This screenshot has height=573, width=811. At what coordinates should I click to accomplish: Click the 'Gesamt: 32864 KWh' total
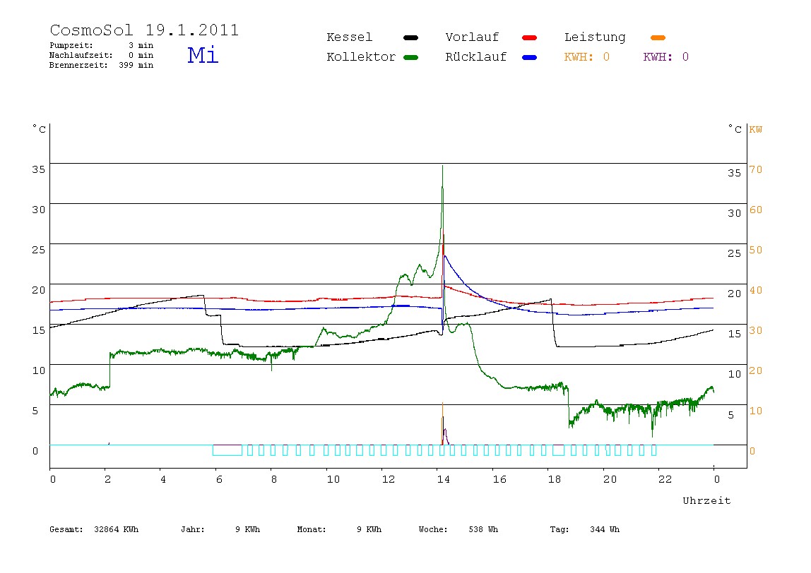pos(94,529)
